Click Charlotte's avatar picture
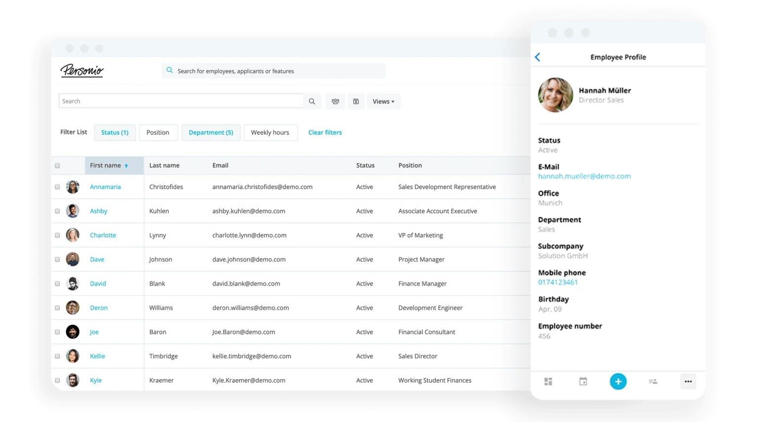758x422 pixels. coord(73,235)
